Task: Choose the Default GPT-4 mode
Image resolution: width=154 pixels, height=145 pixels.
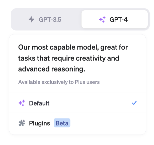Action: point(78,103)
